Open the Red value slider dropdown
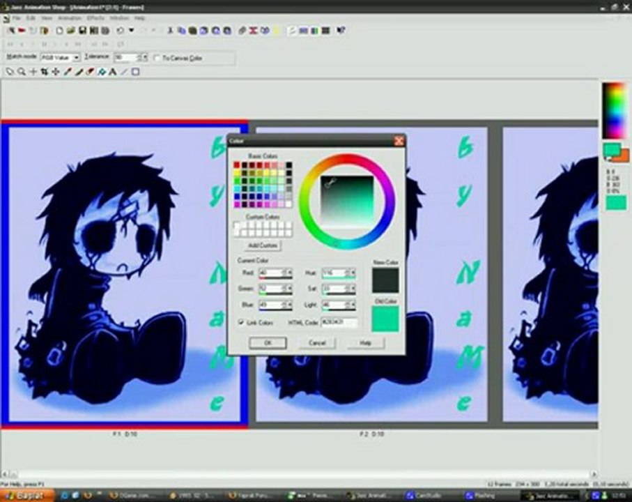 tap(289, 273)
